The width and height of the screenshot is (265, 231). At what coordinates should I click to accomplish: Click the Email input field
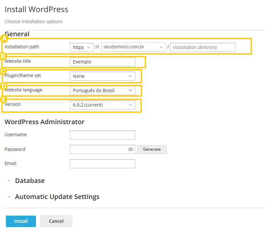pyautogui.click(x=103, y=164)
